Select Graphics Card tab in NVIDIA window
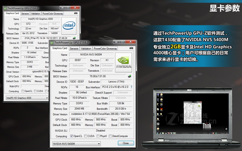The height and width of the screenshot is (151, 242). click(60, 48)
